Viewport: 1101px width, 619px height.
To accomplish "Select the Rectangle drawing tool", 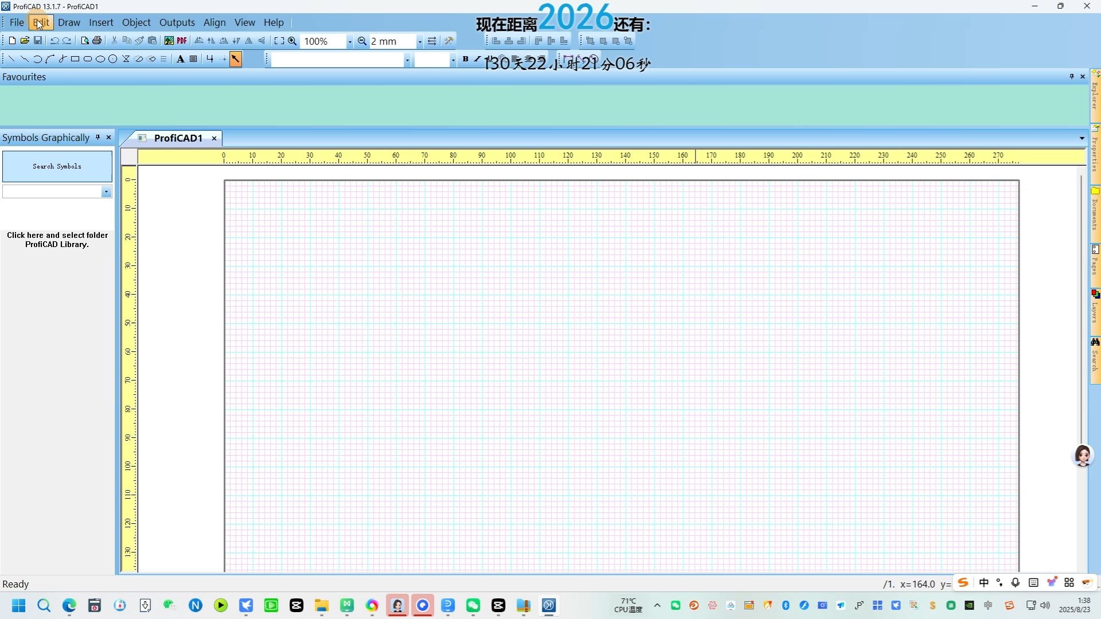I will [x=75, y=58].
